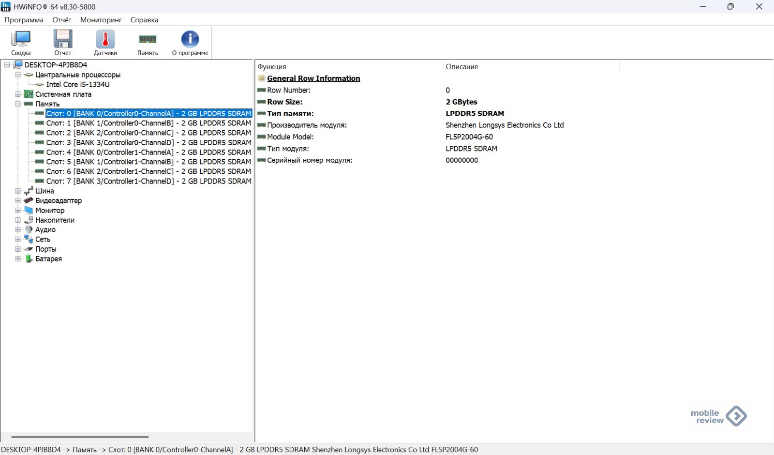Viewport: 774px width, 455px height.
Task: Expand the Батарея tree node
Action: (x=18, y=259)
